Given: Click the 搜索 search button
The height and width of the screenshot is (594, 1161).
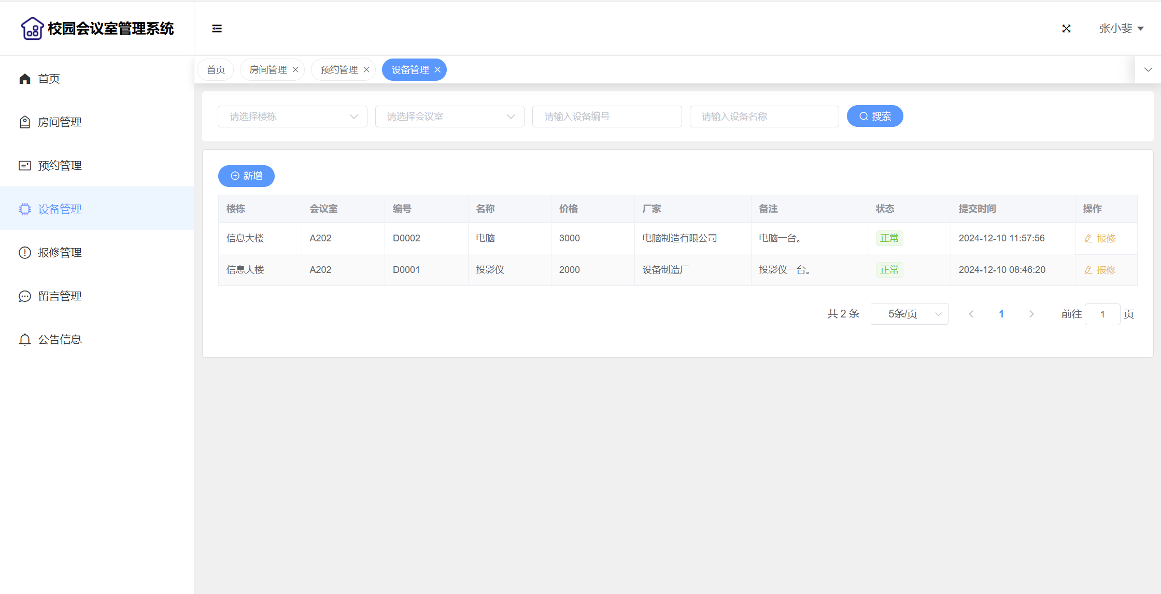Looking at the screenshot, I should point(875,117).
